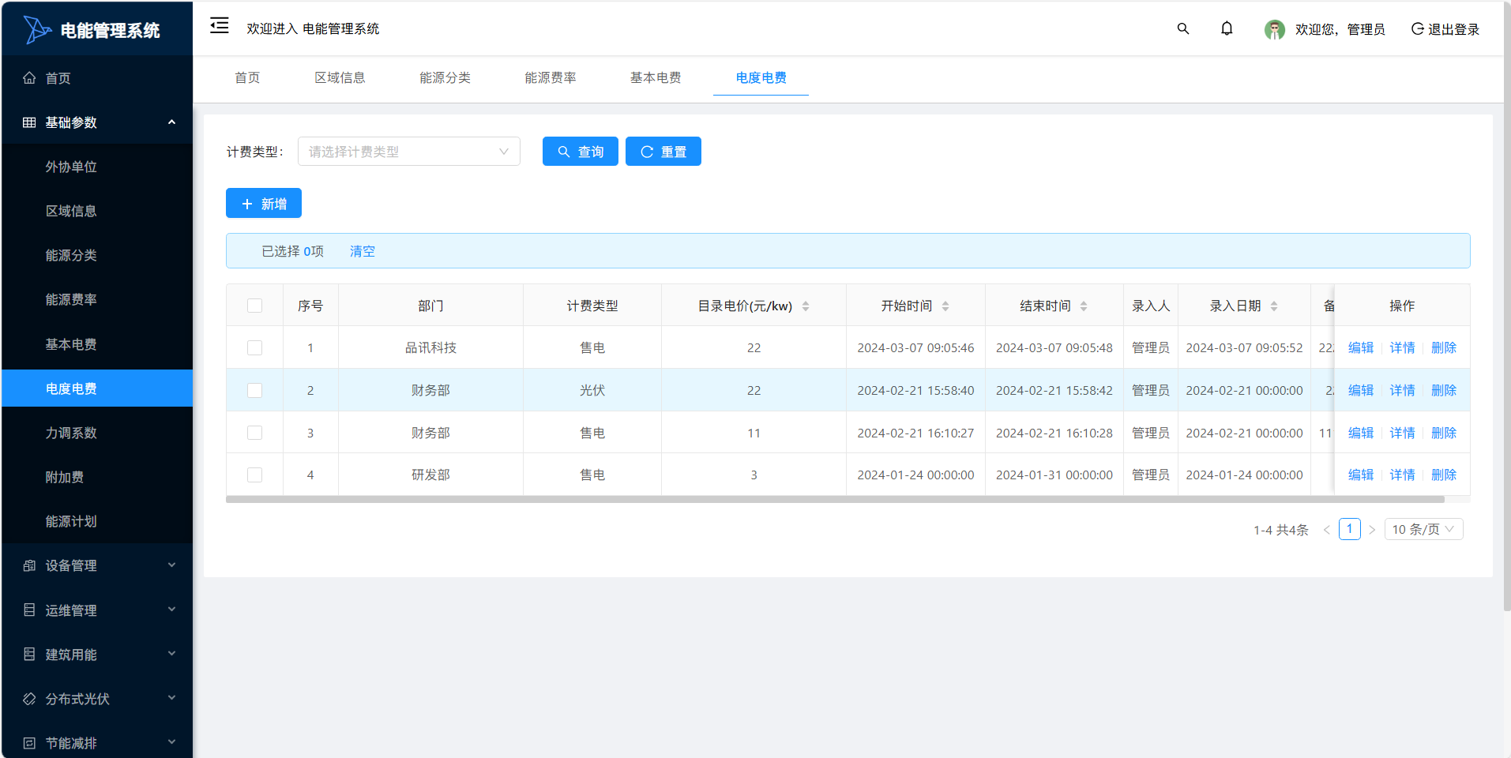This screenshot has height=758, width=1511.
Task: Click the 新增 add button
Action: (264, 204)
